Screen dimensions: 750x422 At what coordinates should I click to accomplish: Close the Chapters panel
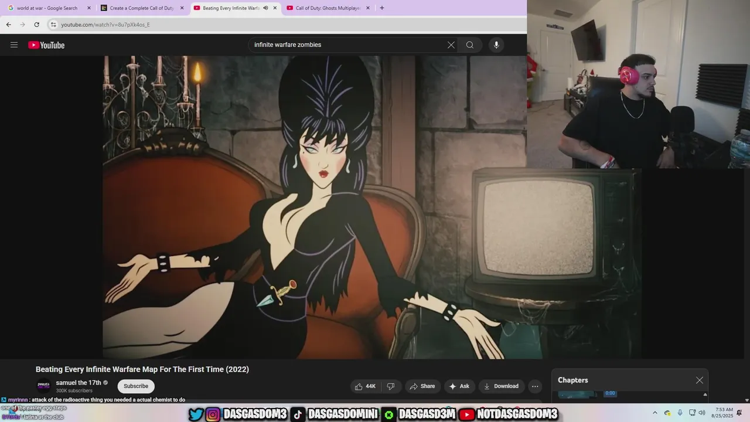coord(700,380)
